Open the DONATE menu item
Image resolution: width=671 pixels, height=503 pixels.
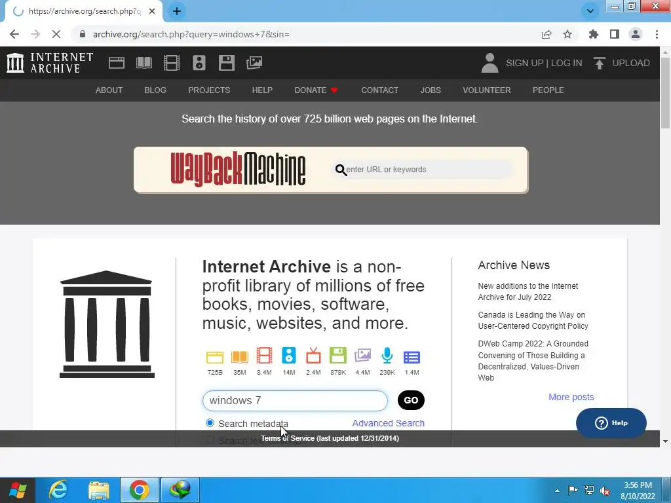[316, 90]
